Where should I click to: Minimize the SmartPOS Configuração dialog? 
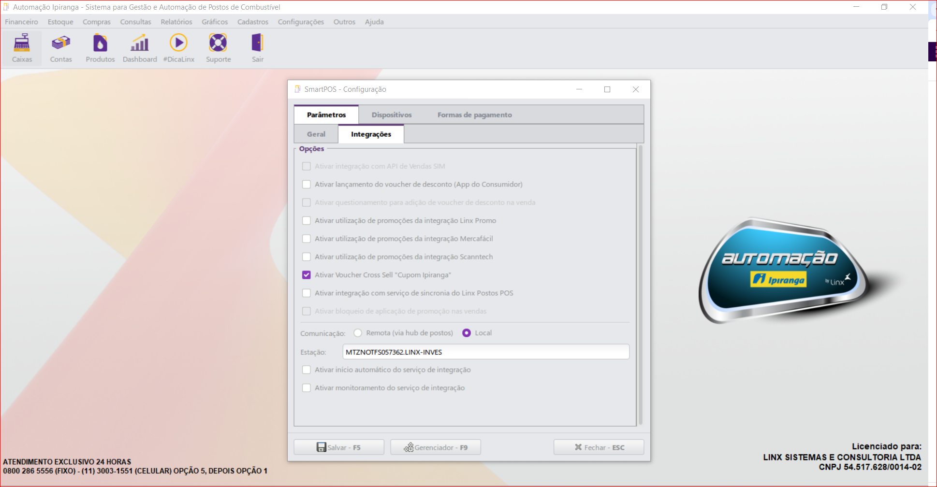pyautogui.click(x=579, y=89)
